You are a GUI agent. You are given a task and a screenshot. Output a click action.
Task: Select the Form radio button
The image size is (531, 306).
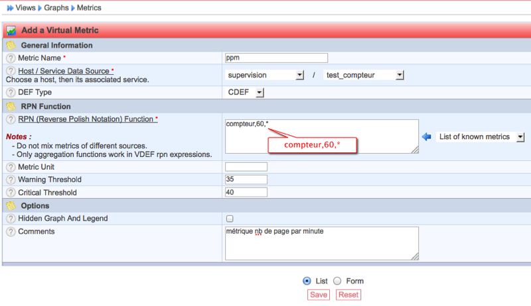[x=337, y=281]
